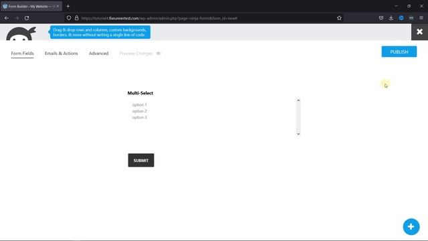Click the browser forward arrow

pos(17,18)
